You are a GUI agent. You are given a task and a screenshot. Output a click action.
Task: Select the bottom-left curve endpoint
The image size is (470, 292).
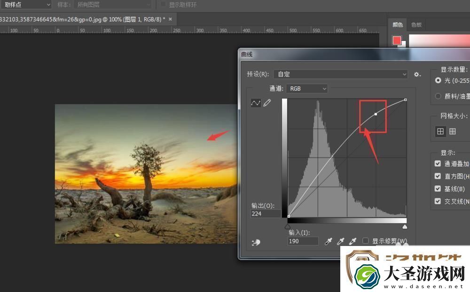(x=289, y=216)
